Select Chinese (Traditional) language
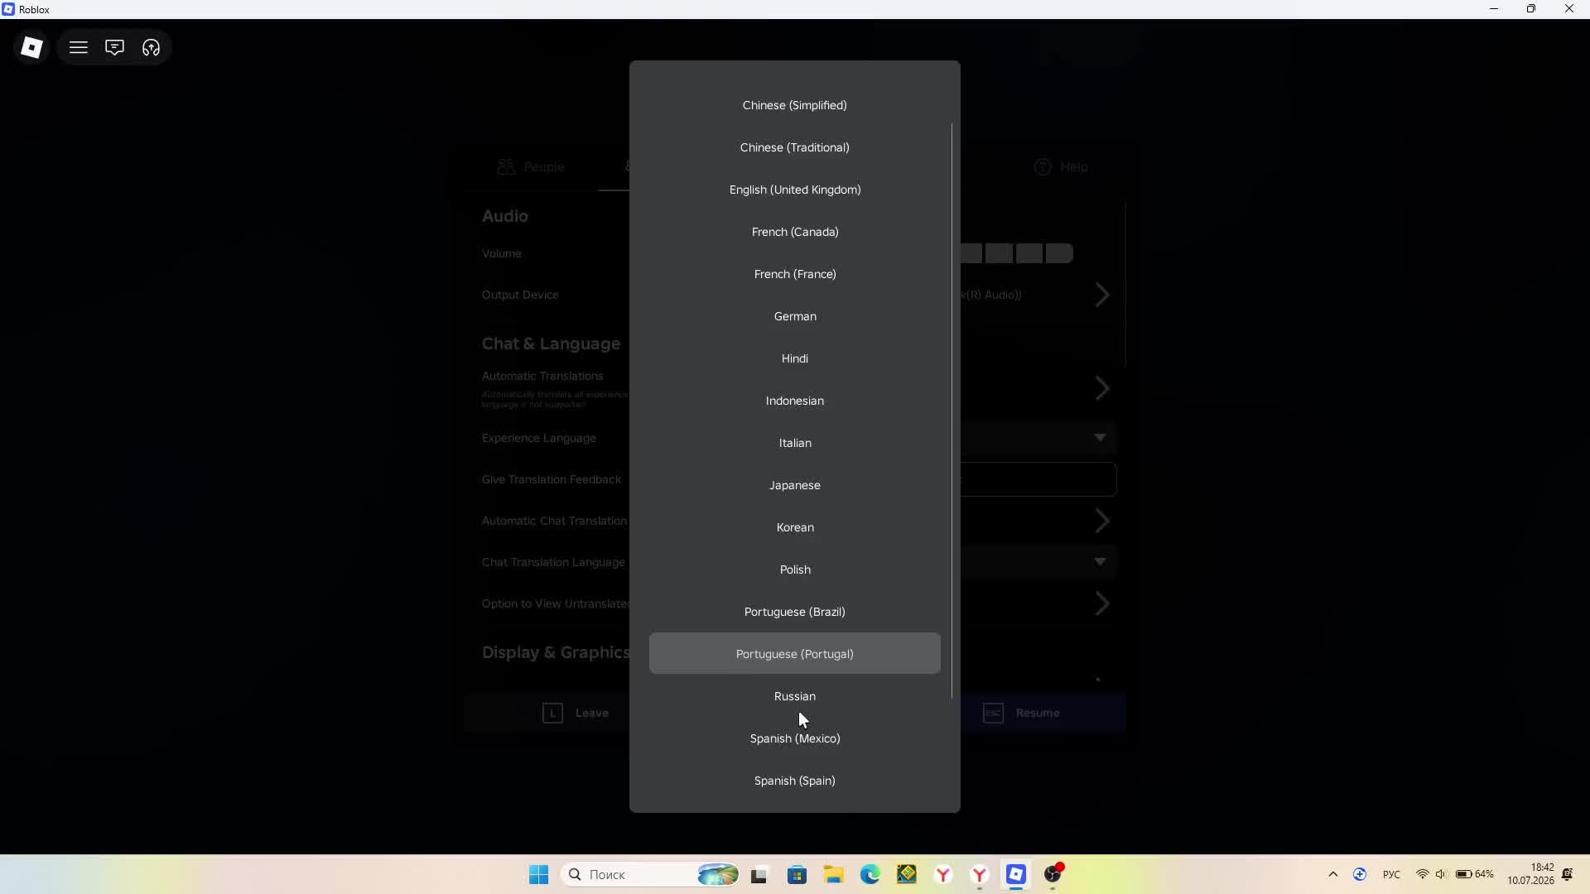 795,147
